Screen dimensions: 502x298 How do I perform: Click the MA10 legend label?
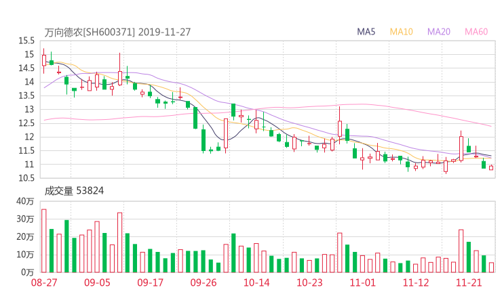[401, 32]
